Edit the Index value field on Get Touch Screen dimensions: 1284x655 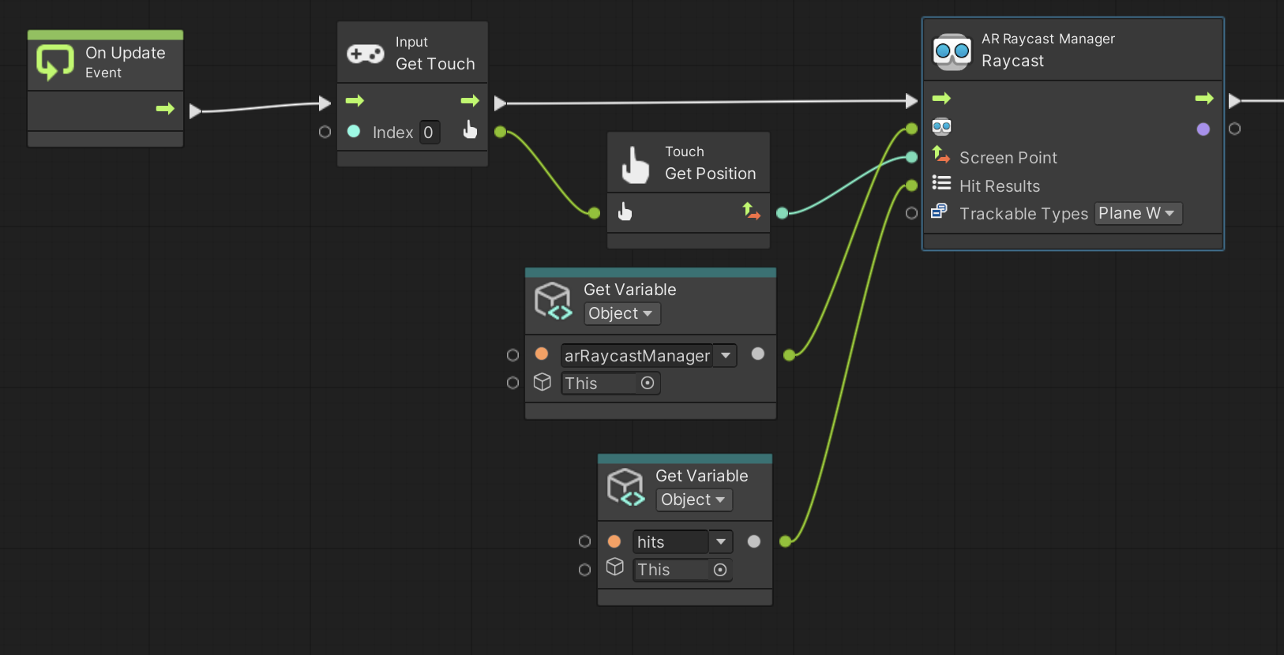[428, 133]
